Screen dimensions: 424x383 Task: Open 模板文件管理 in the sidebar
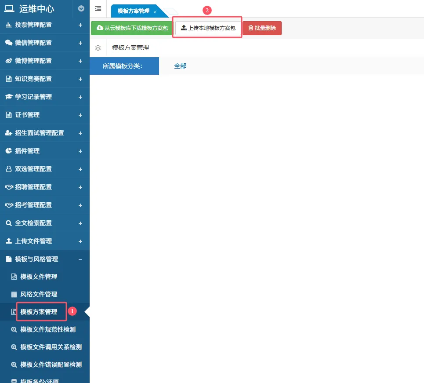click(x=39, y=277)
